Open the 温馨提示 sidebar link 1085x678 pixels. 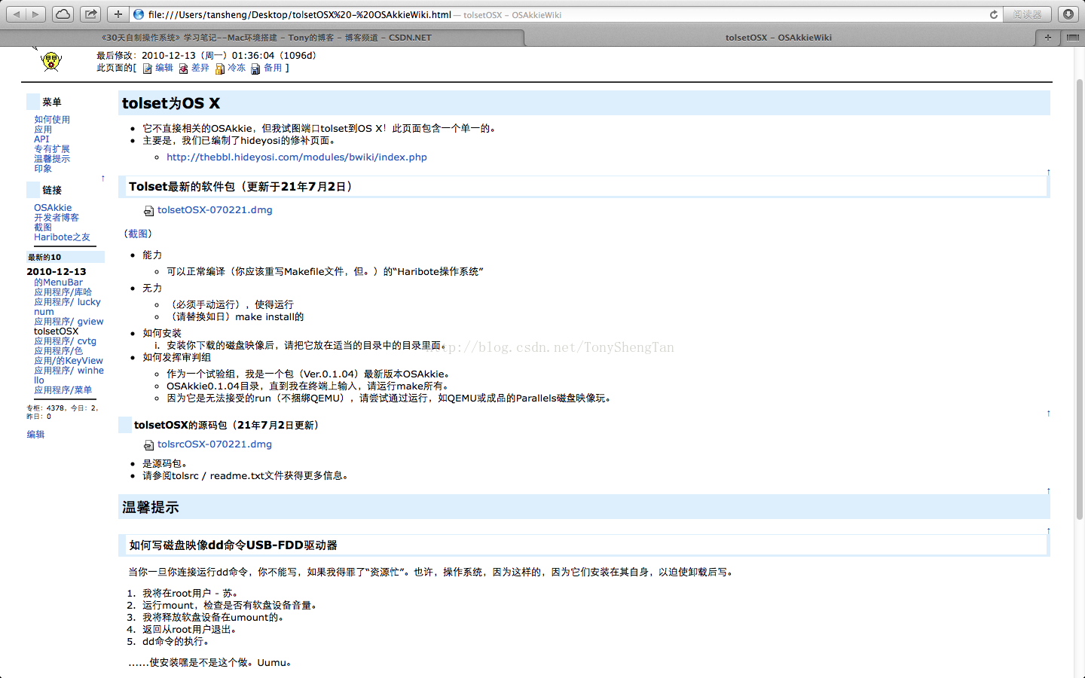click(x=52, y=159)
